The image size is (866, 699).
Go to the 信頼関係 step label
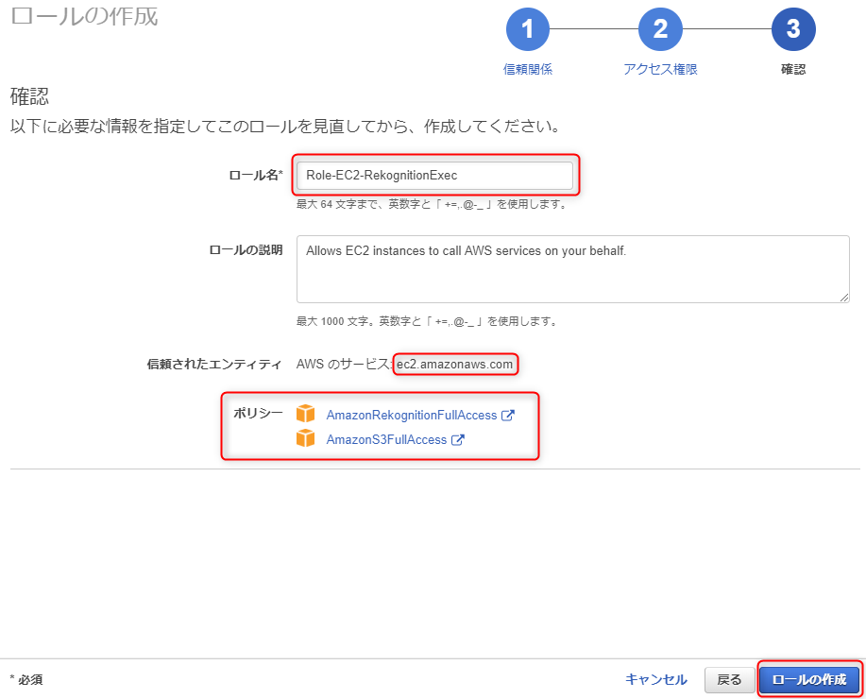coord(528,69)
